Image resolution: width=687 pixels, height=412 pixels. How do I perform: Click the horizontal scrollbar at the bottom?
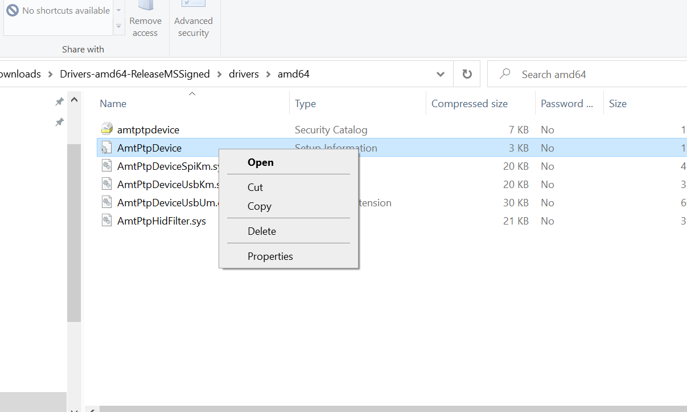click(393, 409)
